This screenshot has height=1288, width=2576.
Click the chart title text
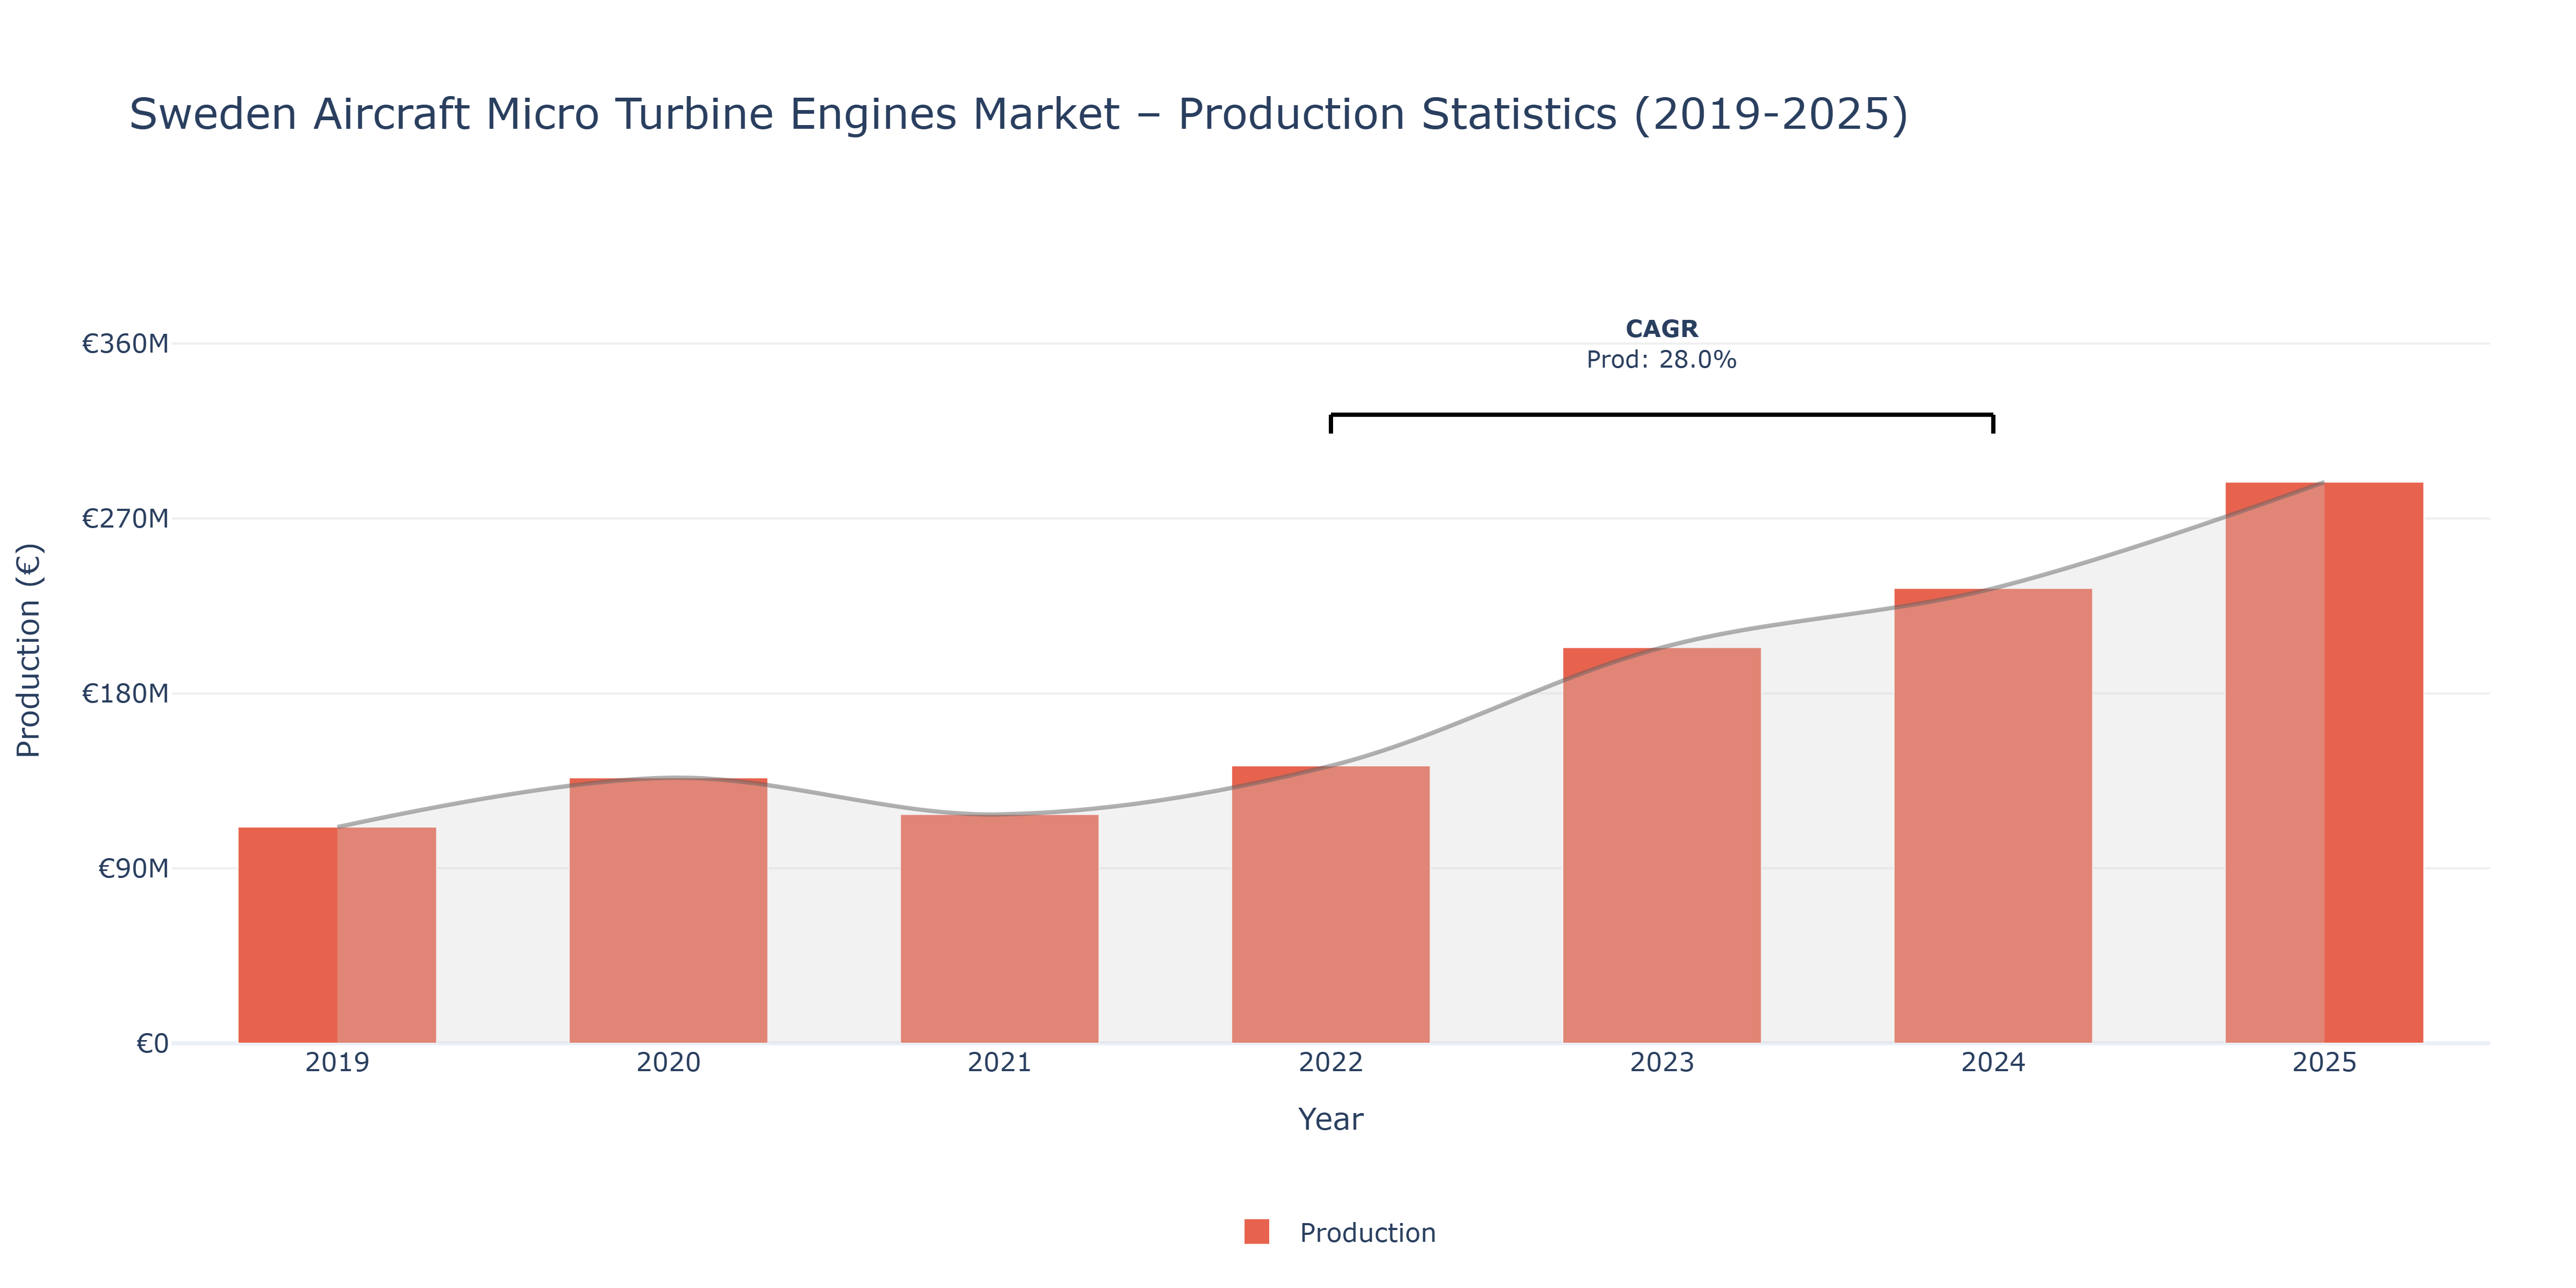coord(1019,114)
